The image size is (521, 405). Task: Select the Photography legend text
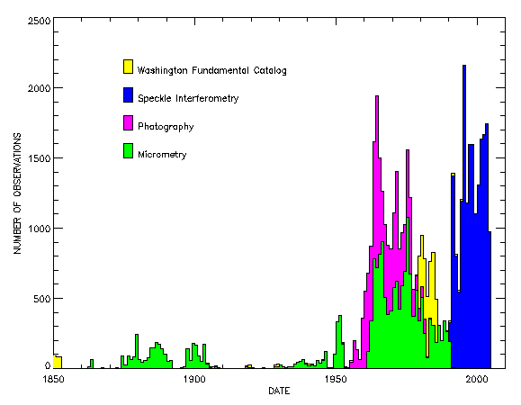coord(166,127)
